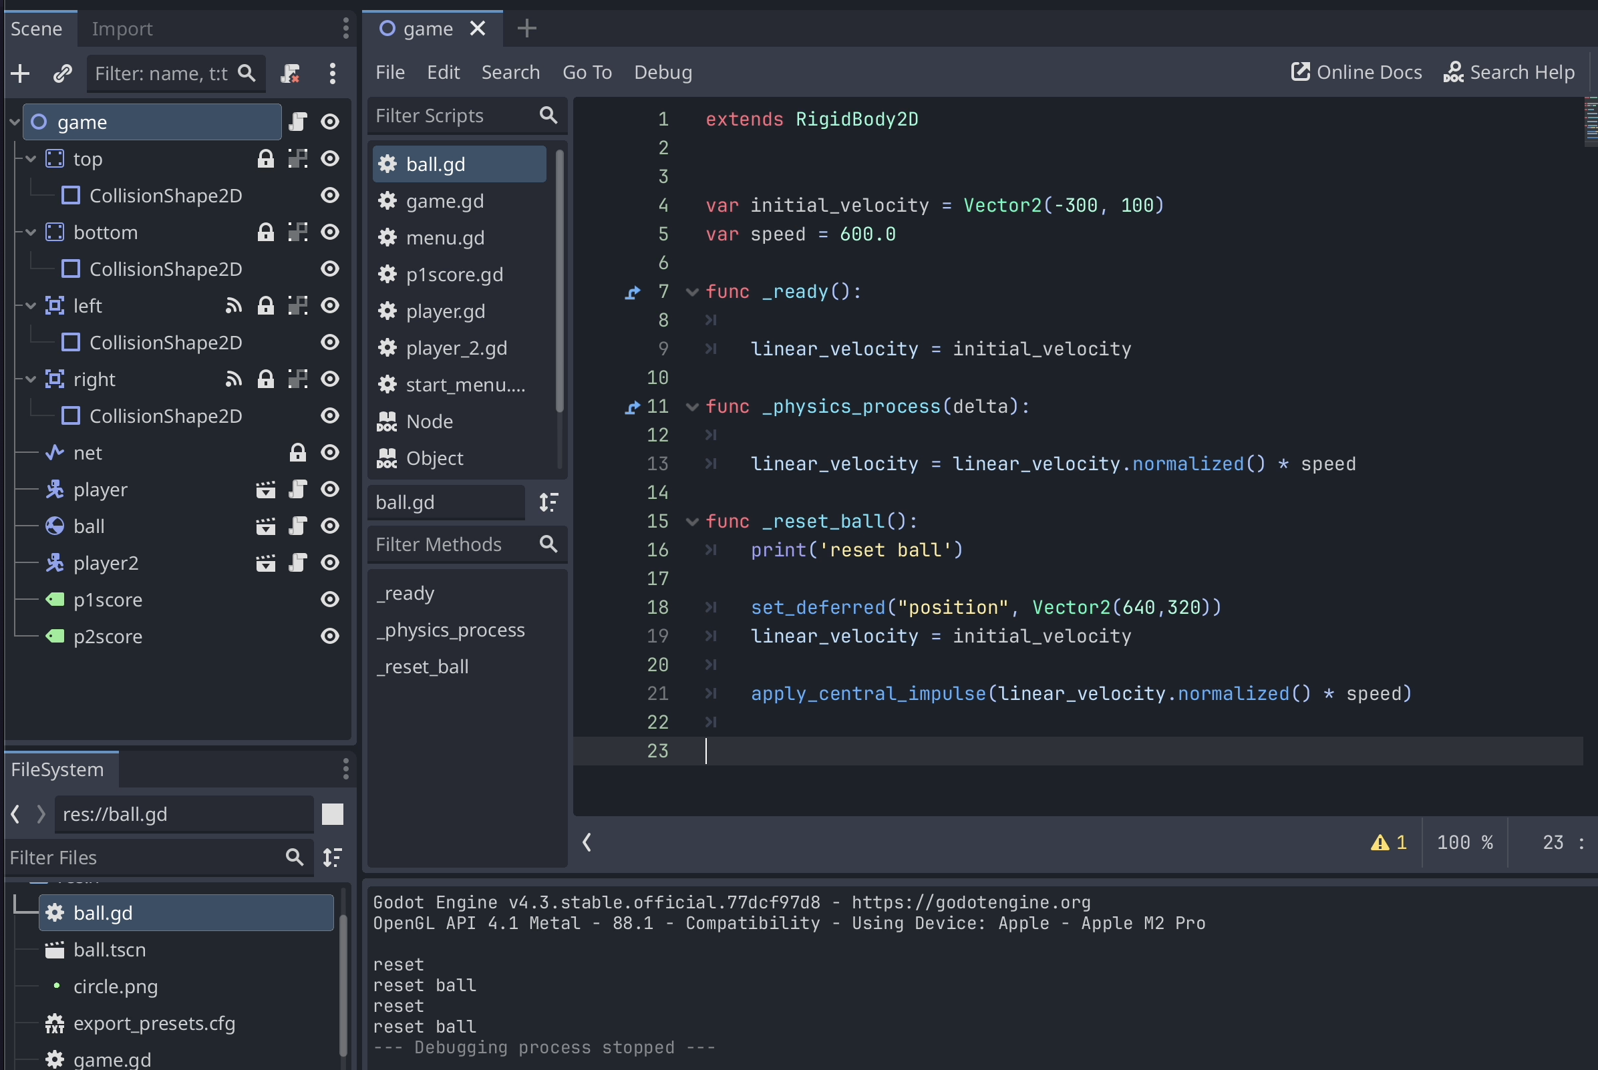Screen dimensions: 1598x1070
Task: Go to previous FileSystem folder arrow
Action: 15,814
